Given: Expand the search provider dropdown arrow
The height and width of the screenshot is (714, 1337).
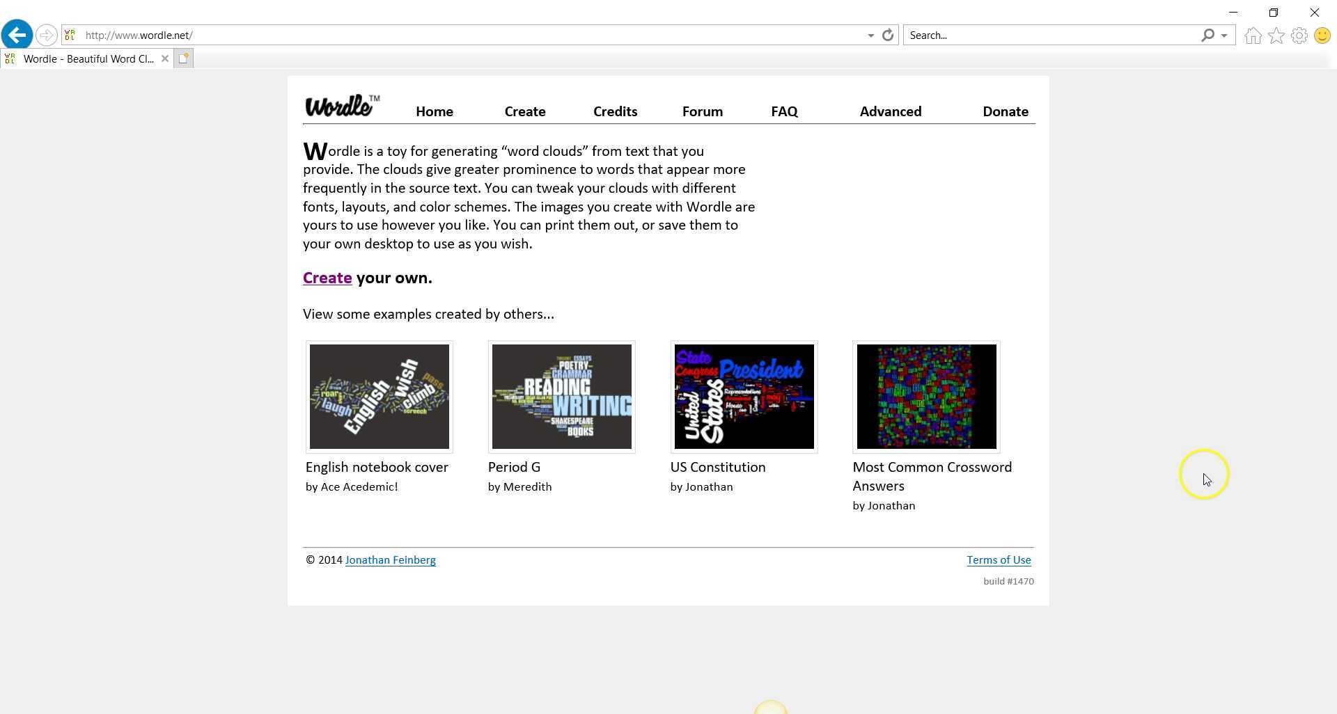Looking at the screenshot, I should coord(1223,35).
